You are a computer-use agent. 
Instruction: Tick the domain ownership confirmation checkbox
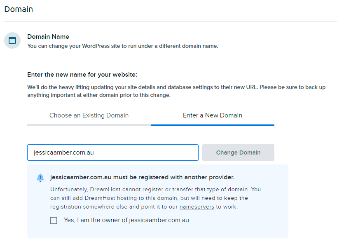(x=54, y=221)
